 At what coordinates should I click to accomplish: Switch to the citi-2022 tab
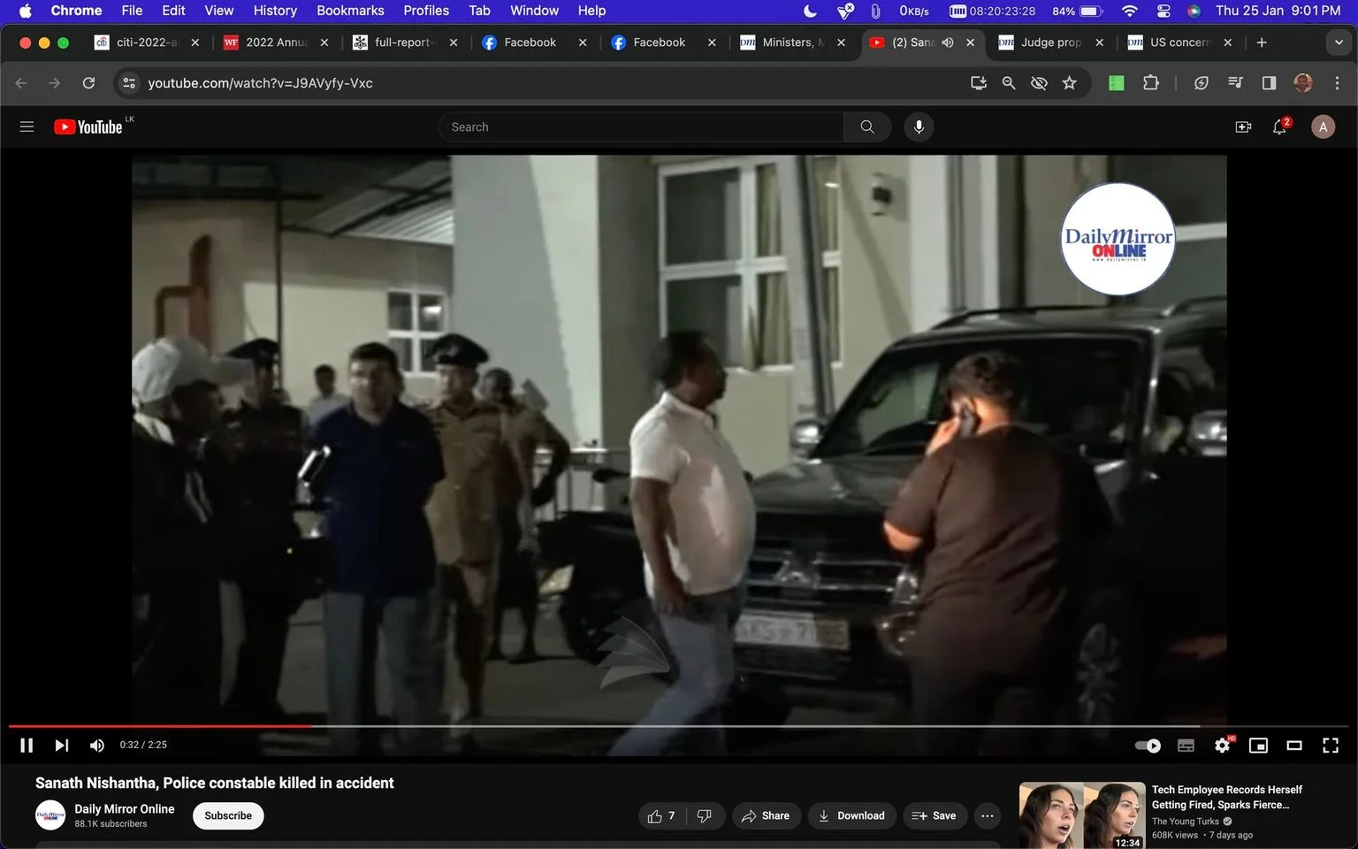click(147, 42)
